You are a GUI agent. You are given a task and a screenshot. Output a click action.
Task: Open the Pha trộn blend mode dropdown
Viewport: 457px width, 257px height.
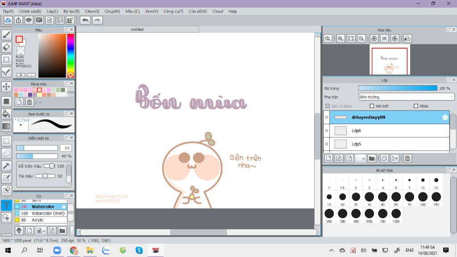(x=406, y=97)
